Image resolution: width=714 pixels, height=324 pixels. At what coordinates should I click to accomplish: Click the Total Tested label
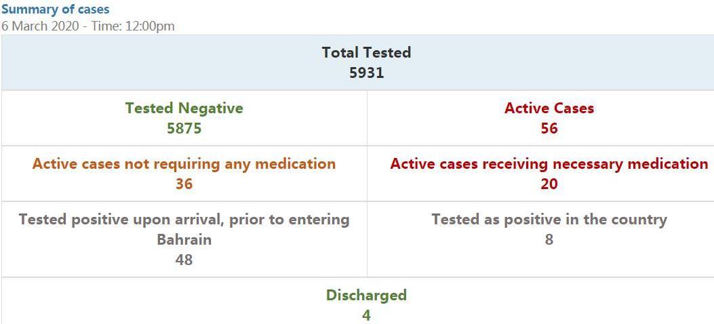366,52
